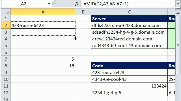Click cell dfds423-run-a-6423.domain.com
The width and height of the screenshot is (181, 101).
tap(129, 25)
